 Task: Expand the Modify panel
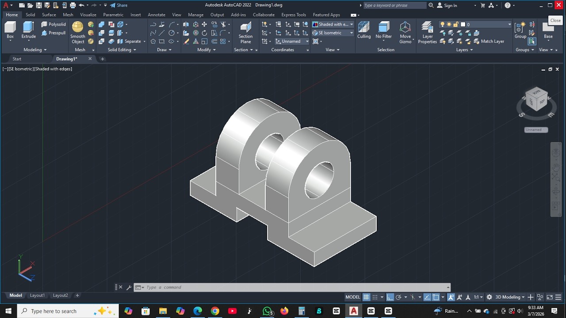207,49
